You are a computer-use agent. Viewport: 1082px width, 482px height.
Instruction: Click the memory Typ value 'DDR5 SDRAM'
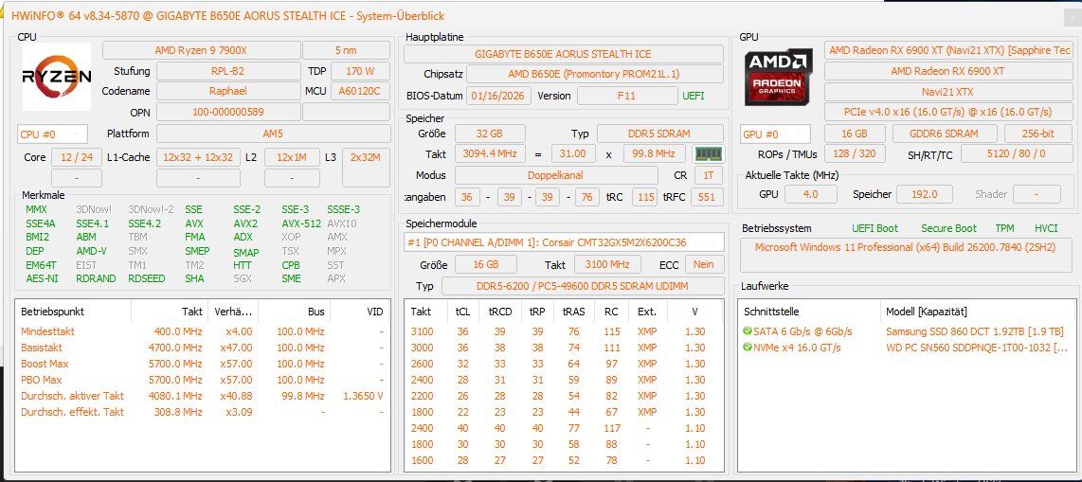click(660, 134)
